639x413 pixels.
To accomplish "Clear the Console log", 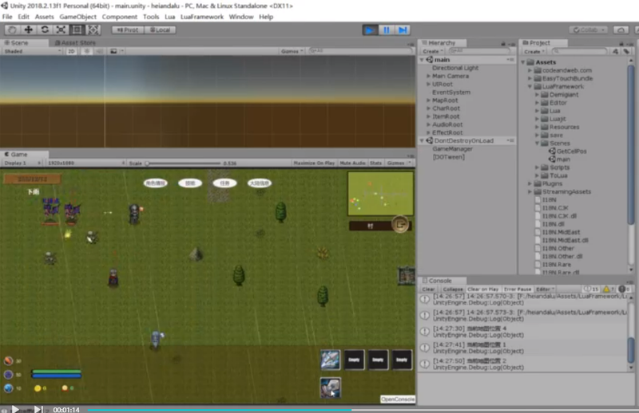I will pos(429,289).
